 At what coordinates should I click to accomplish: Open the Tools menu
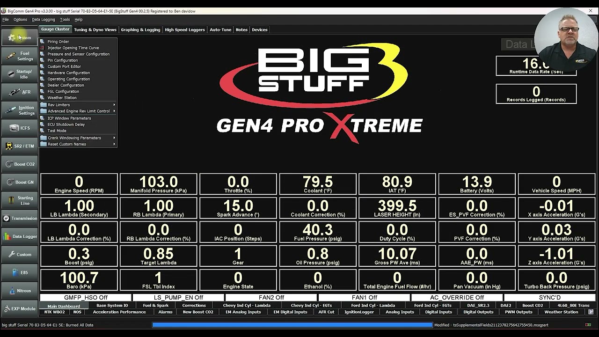tap(65, 20)
